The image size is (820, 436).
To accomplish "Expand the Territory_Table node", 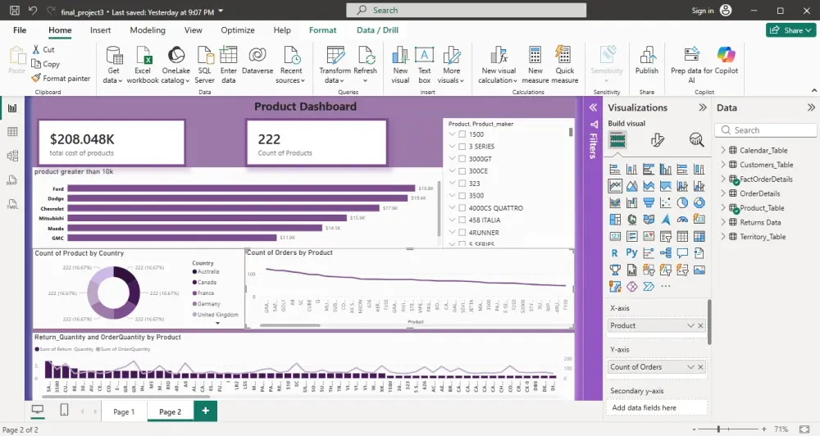I will [x=723, y=236].
